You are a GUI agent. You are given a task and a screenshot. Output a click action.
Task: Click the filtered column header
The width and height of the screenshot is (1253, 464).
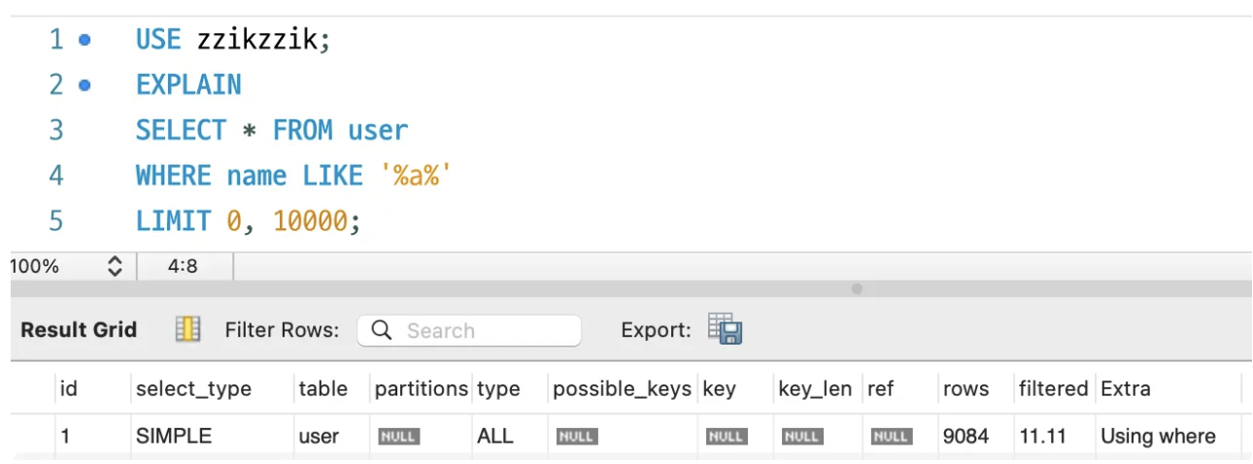click(1053, 389)
